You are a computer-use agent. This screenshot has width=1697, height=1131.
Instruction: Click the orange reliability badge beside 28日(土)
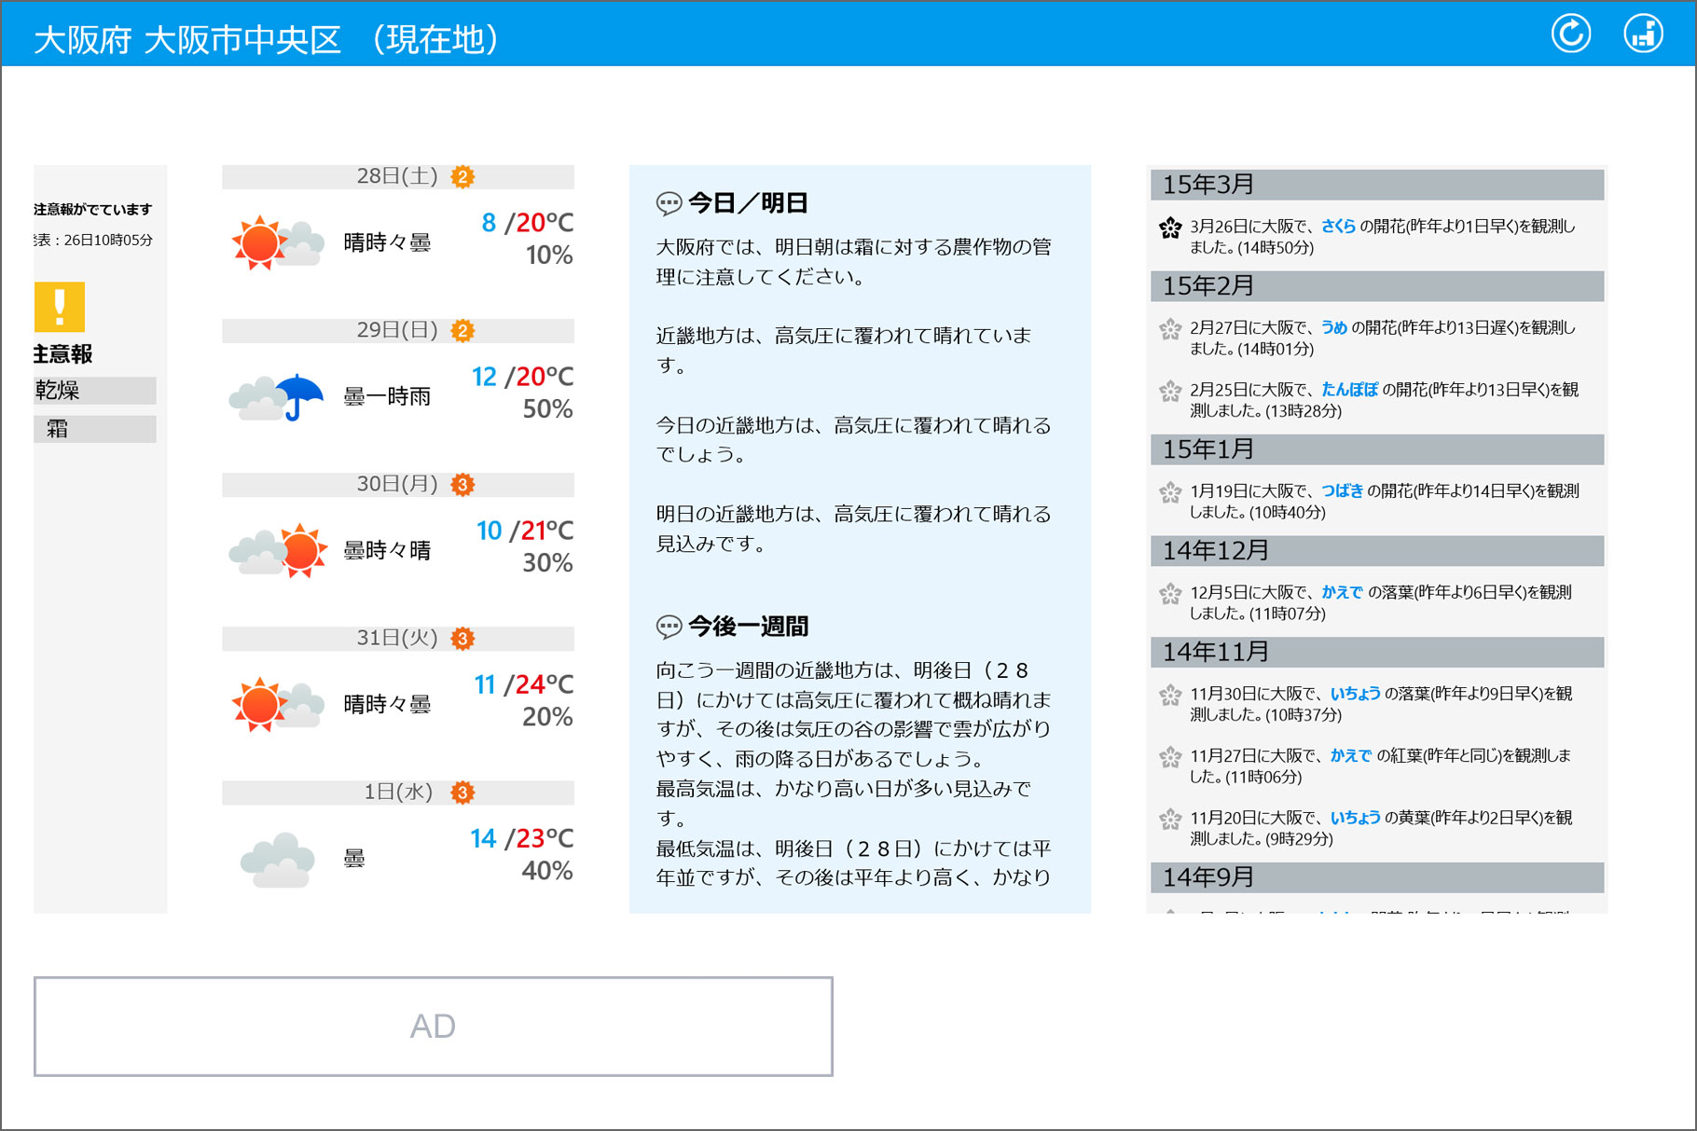(x=462, y=176)
